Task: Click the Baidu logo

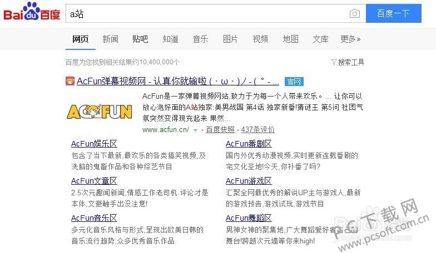Action: click(32, 13)
